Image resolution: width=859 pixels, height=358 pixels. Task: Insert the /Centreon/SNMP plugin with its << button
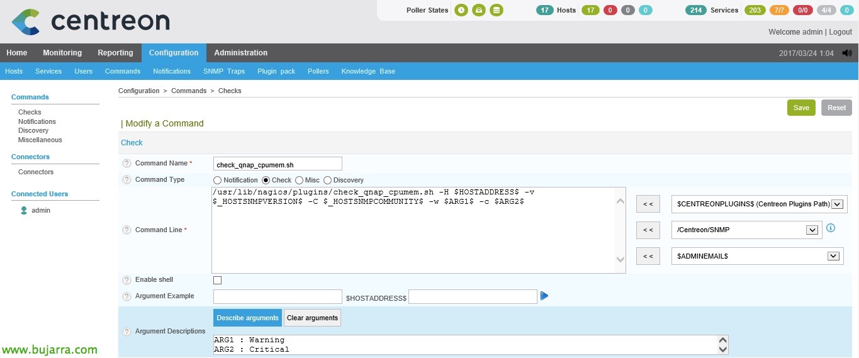(x=648, y=230)
